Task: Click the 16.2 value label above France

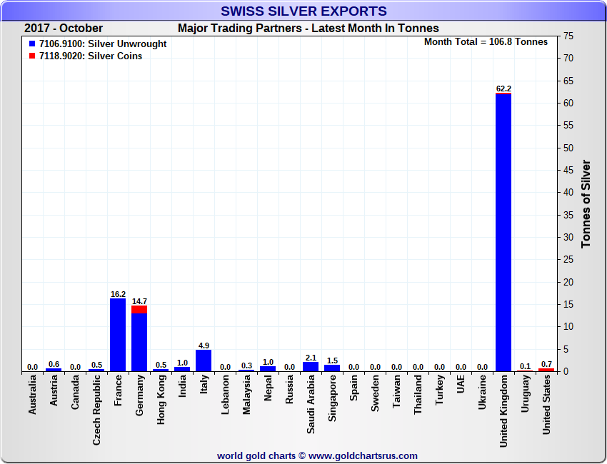Action: [x=118, y=293]
